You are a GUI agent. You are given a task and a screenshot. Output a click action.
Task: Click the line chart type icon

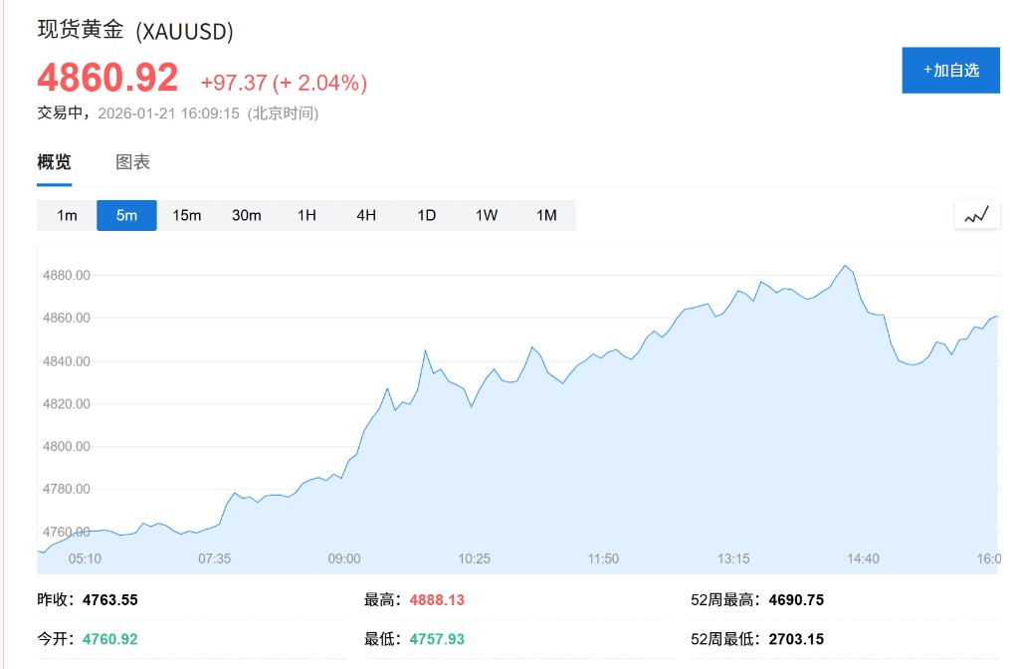[976, 214]
